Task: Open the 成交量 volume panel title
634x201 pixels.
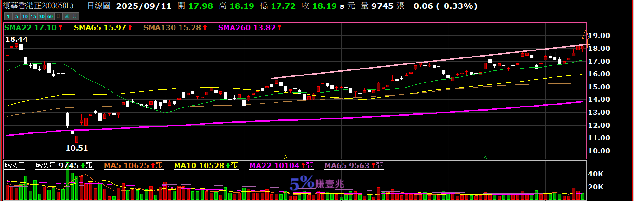Action: pyautogui.click(x=14, y=165)
